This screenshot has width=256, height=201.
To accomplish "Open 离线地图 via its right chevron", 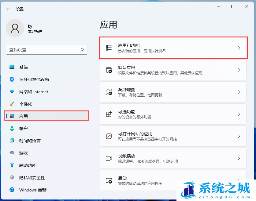I will (239, 92).
